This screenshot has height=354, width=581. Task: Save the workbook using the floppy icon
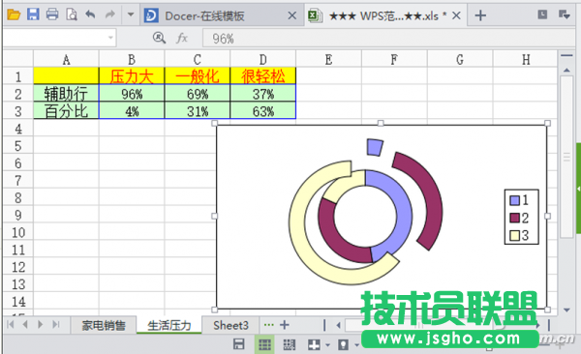(x=33, y=15)
